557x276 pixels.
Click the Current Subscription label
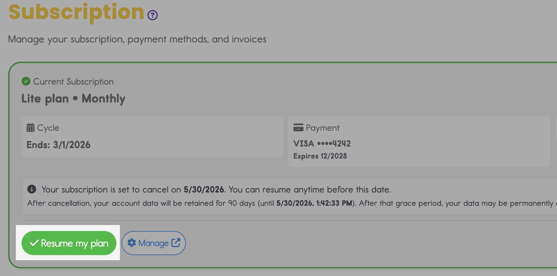[x=73, y=82]
